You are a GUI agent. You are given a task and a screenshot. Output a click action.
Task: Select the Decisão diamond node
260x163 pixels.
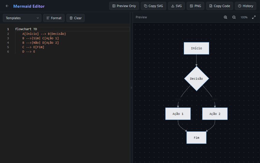tap(196, 79)
